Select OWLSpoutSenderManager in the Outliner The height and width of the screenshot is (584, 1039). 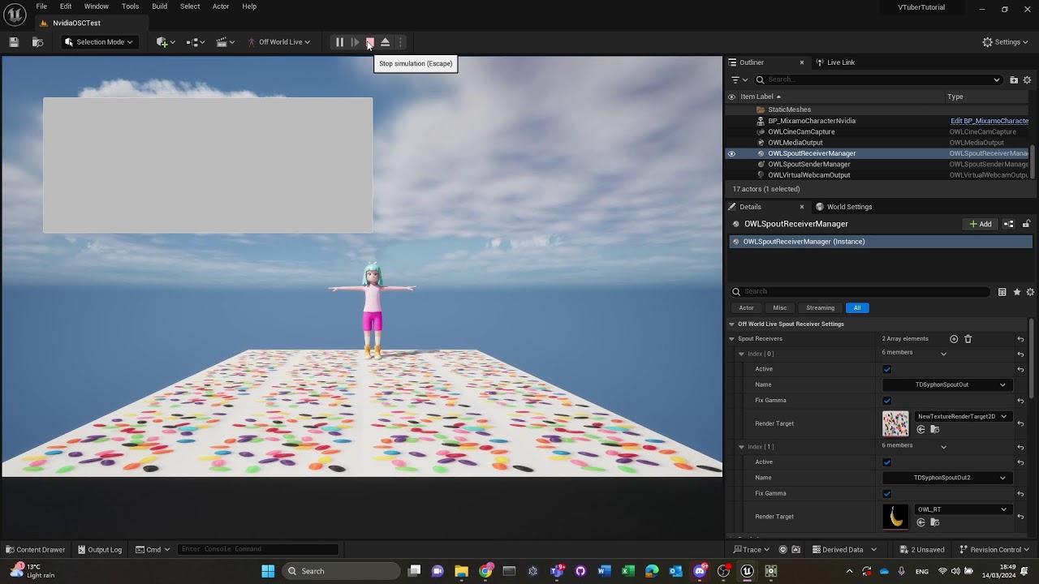pos(808,164)
